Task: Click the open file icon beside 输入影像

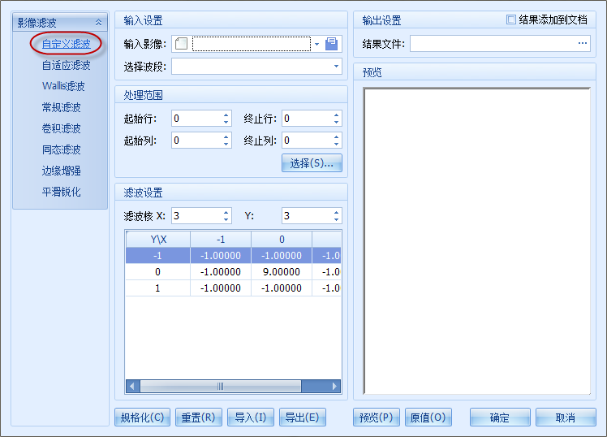Action: pyautogui.click(x=331, y=44)
